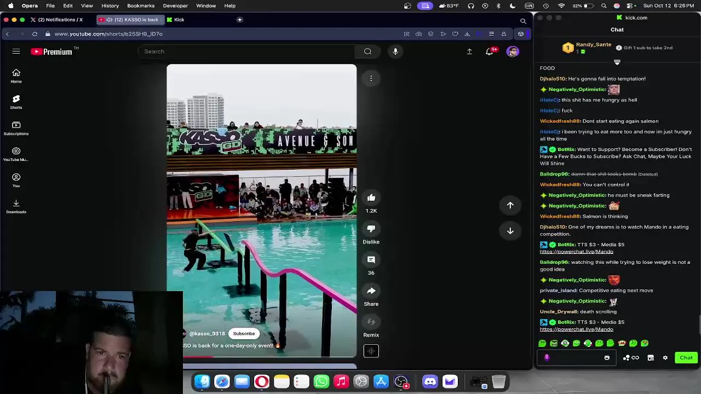
Task: Open the Bookmarks menu
Action: tap(141, 6)
